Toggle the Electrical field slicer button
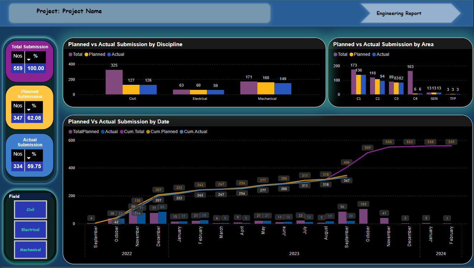Image resolution: width=474 pixels, height=268 pixels. [x=30, y=230]
